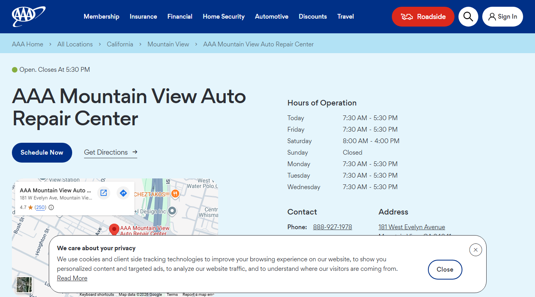Click the red Roadside button
Screen dimensions: 535x297
pyautogui.click(x=423, y=17)
